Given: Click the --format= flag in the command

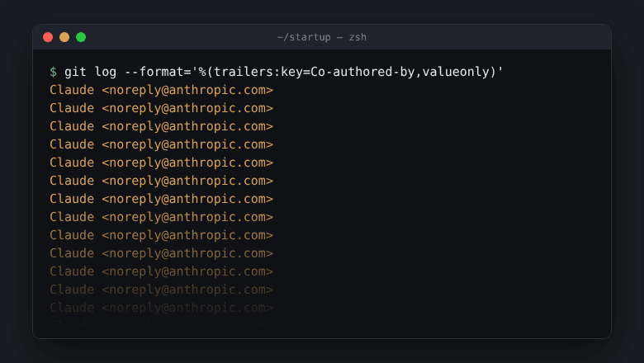Looking at the screenshot, I should tap(158, 72).
